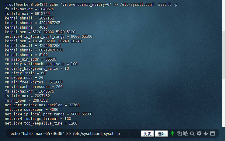Screen dimensions: 226x141
Task: Click the green lightning bolt icon
Action: point(172,133)
